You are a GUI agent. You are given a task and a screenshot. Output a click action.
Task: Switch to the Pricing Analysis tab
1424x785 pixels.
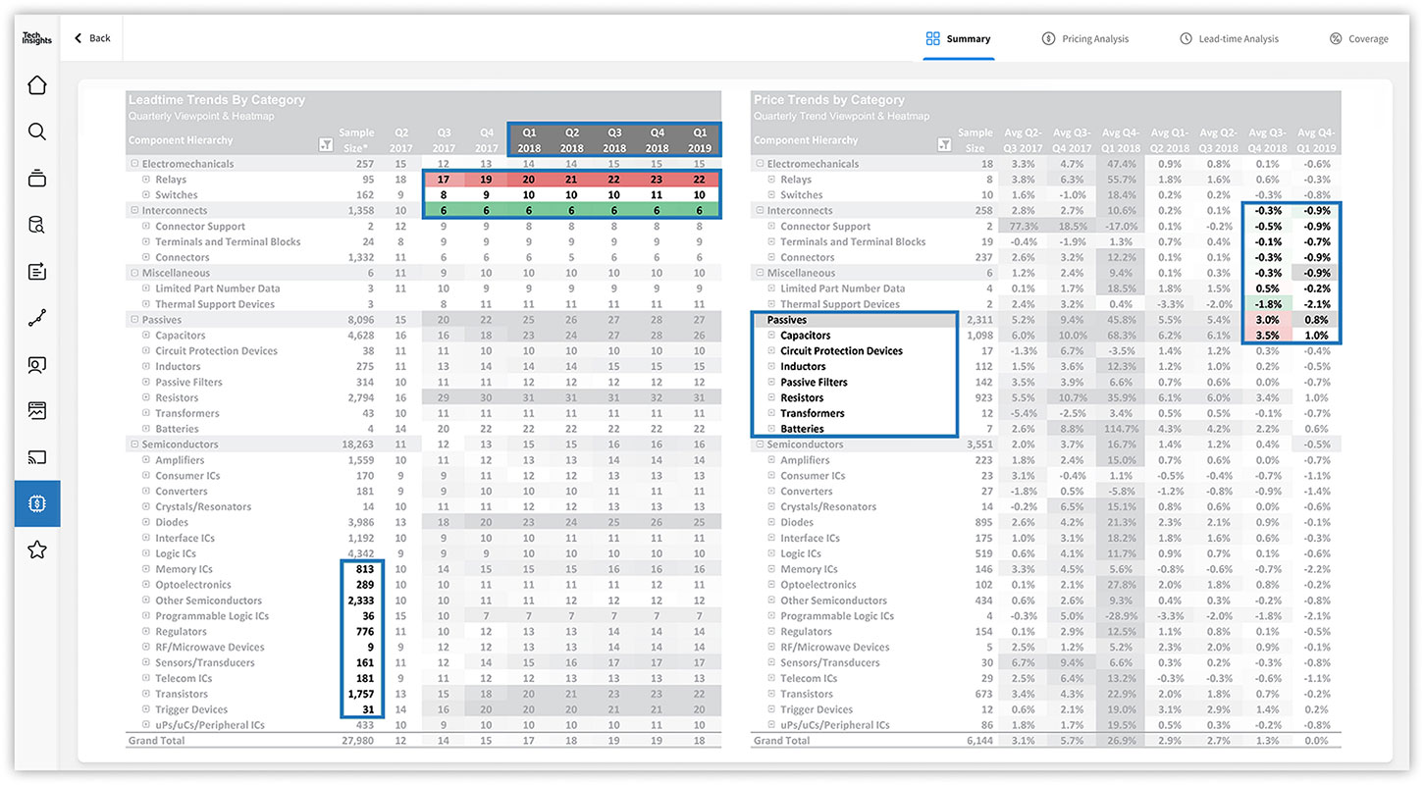point(1084,39)
